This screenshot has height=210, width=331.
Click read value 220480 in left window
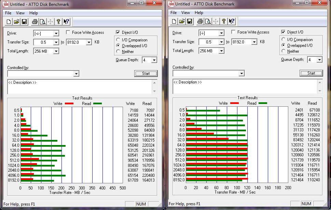[x=148, y=175]
